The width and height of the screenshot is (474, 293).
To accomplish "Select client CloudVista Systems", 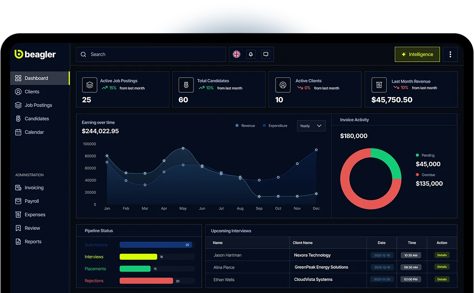I will (x=313, y=279).
